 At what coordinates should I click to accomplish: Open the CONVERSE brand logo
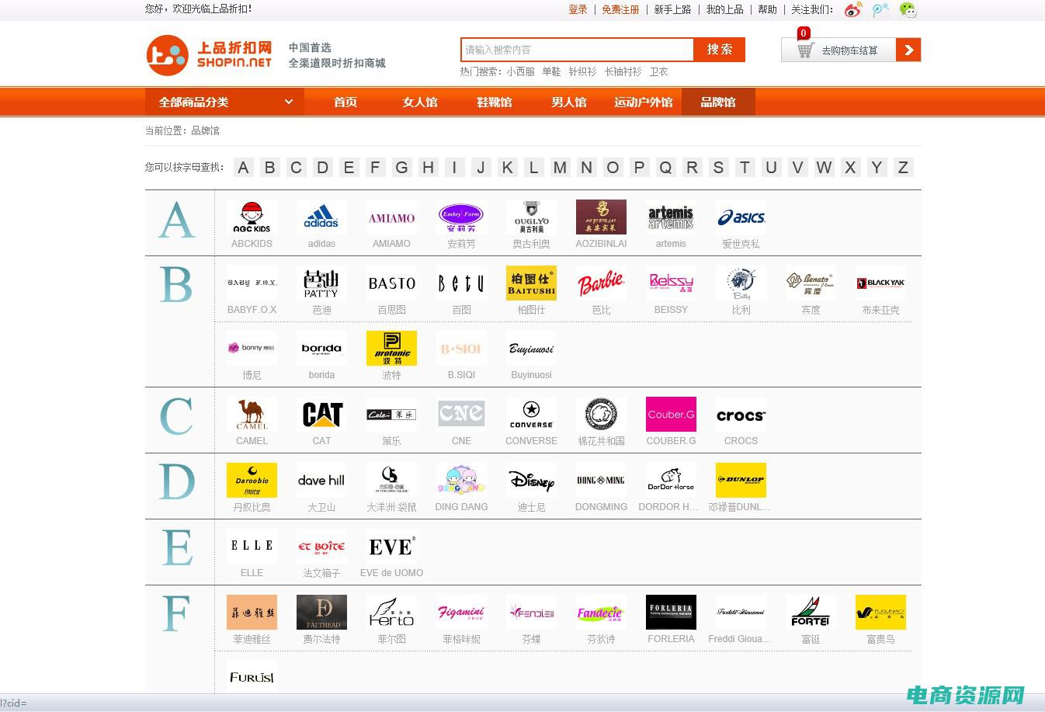(531, 415)
